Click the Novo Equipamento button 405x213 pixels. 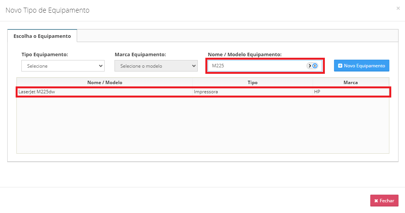click(x=361, y=66)
